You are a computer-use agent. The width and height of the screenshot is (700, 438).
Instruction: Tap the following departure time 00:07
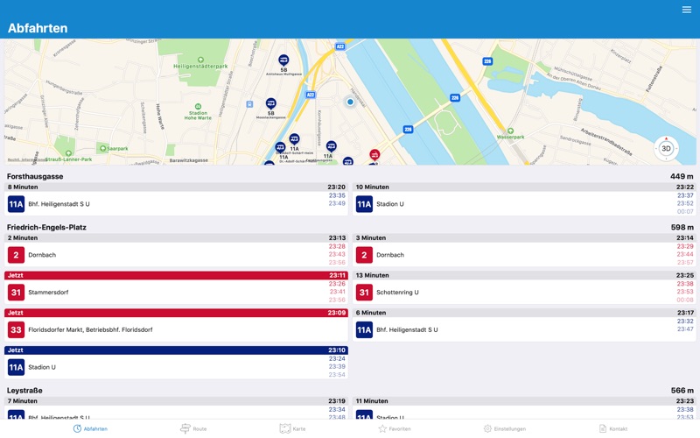tap(685, 211)
